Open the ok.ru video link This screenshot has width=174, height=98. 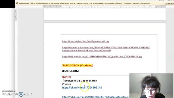[82, 88]
